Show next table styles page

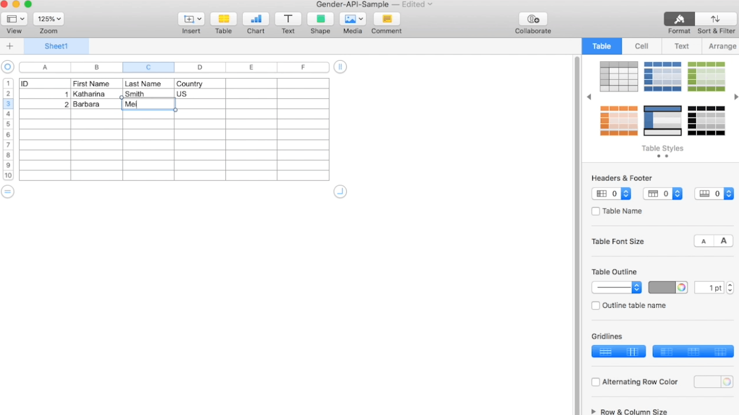click(x=736, y=97)
